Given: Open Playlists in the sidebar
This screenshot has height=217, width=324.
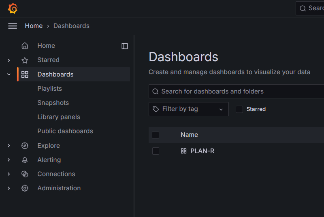Looking at the screenshot, I should [49, 89].
